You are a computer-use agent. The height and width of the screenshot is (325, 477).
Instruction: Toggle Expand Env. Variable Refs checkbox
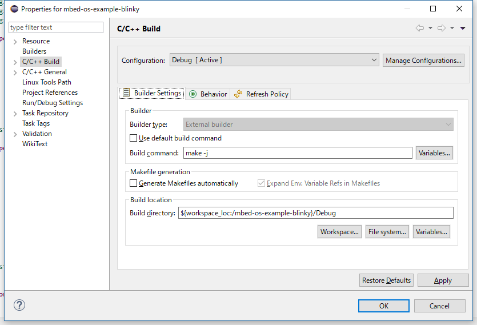point(261,183)
